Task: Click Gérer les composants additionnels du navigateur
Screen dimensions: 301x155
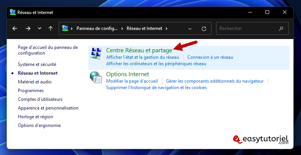Action: click(x=215, y=81)
